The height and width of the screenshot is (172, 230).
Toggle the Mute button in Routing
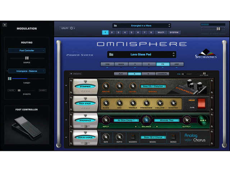(x=11, y=90)
